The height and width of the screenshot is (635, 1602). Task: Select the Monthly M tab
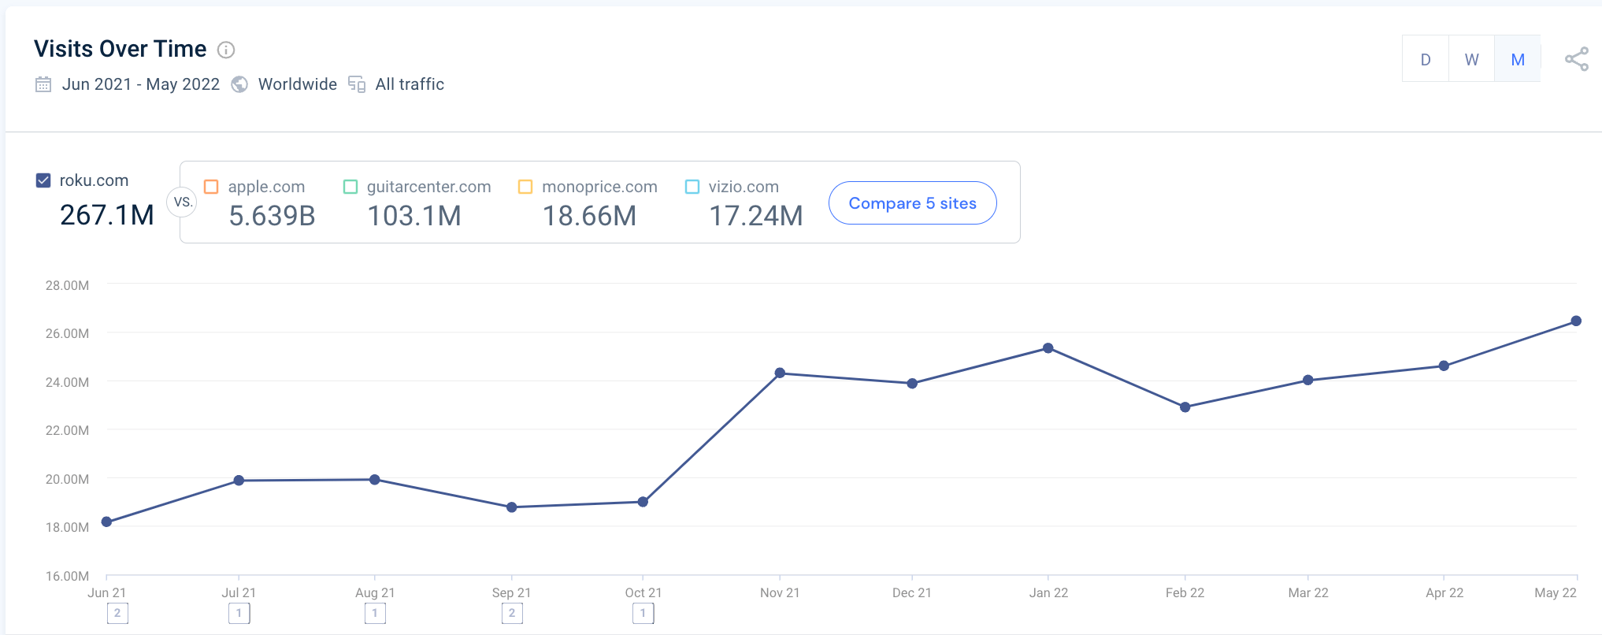pyautogui.click(x=1518, y=59)
